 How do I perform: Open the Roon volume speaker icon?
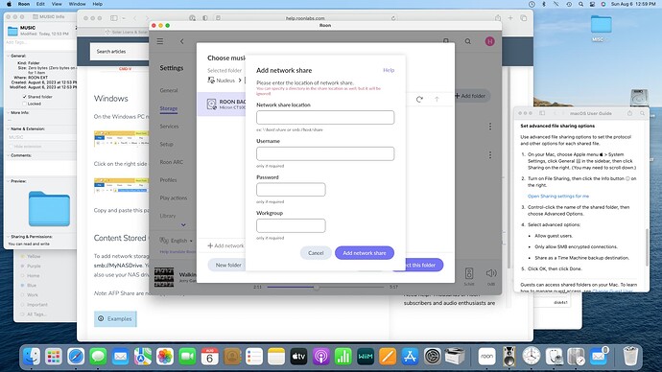click(491, 273)
